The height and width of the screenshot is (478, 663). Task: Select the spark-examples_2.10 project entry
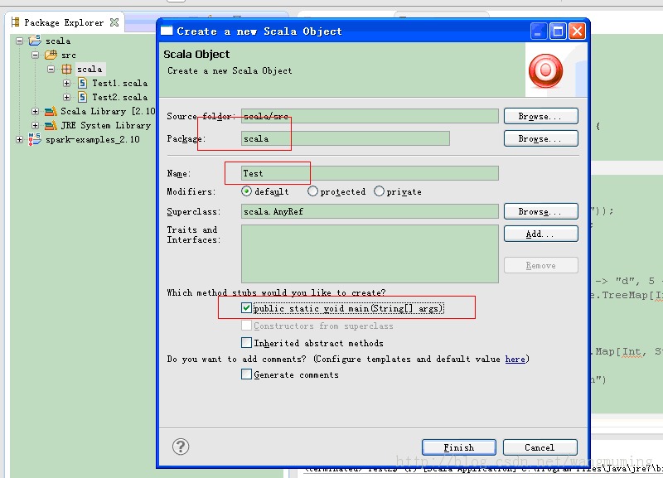(93, 139)
